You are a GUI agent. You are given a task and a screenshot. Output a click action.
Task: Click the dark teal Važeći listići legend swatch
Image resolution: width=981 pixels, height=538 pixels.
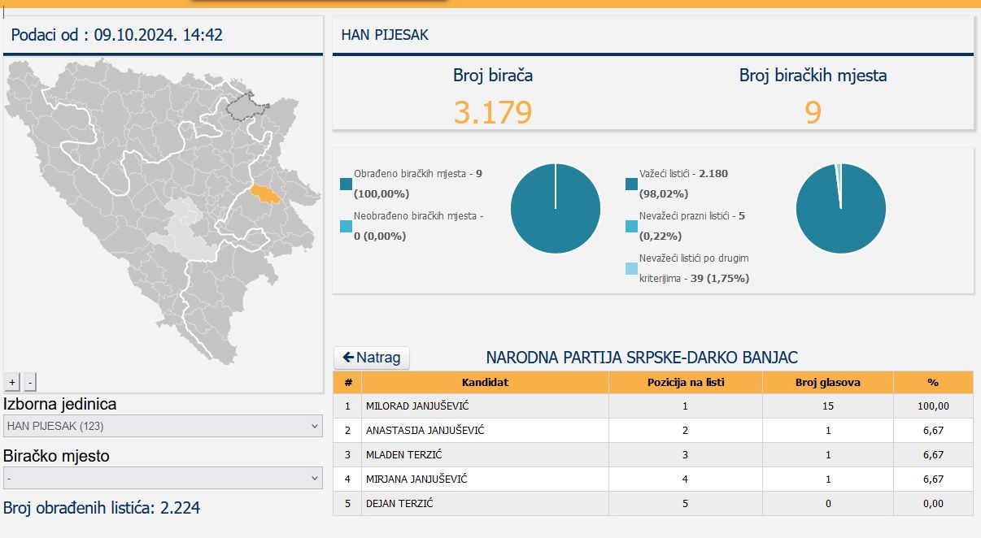[632, 184]
